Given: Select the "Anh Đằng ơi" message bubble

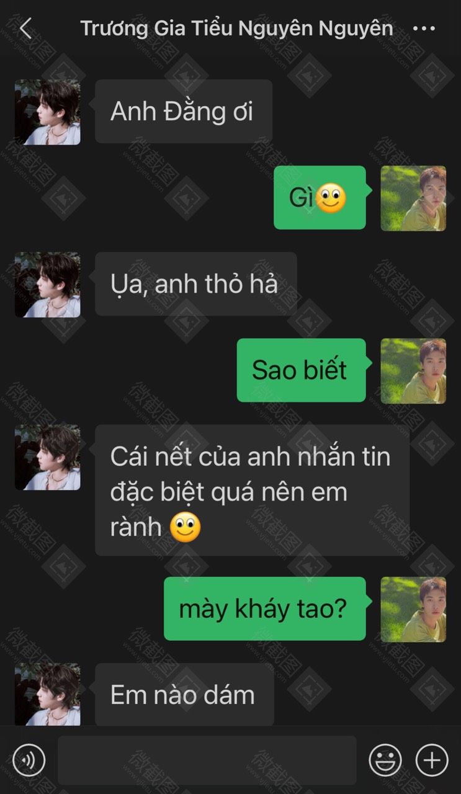Looking at the screenshot, I should (184, 112).
